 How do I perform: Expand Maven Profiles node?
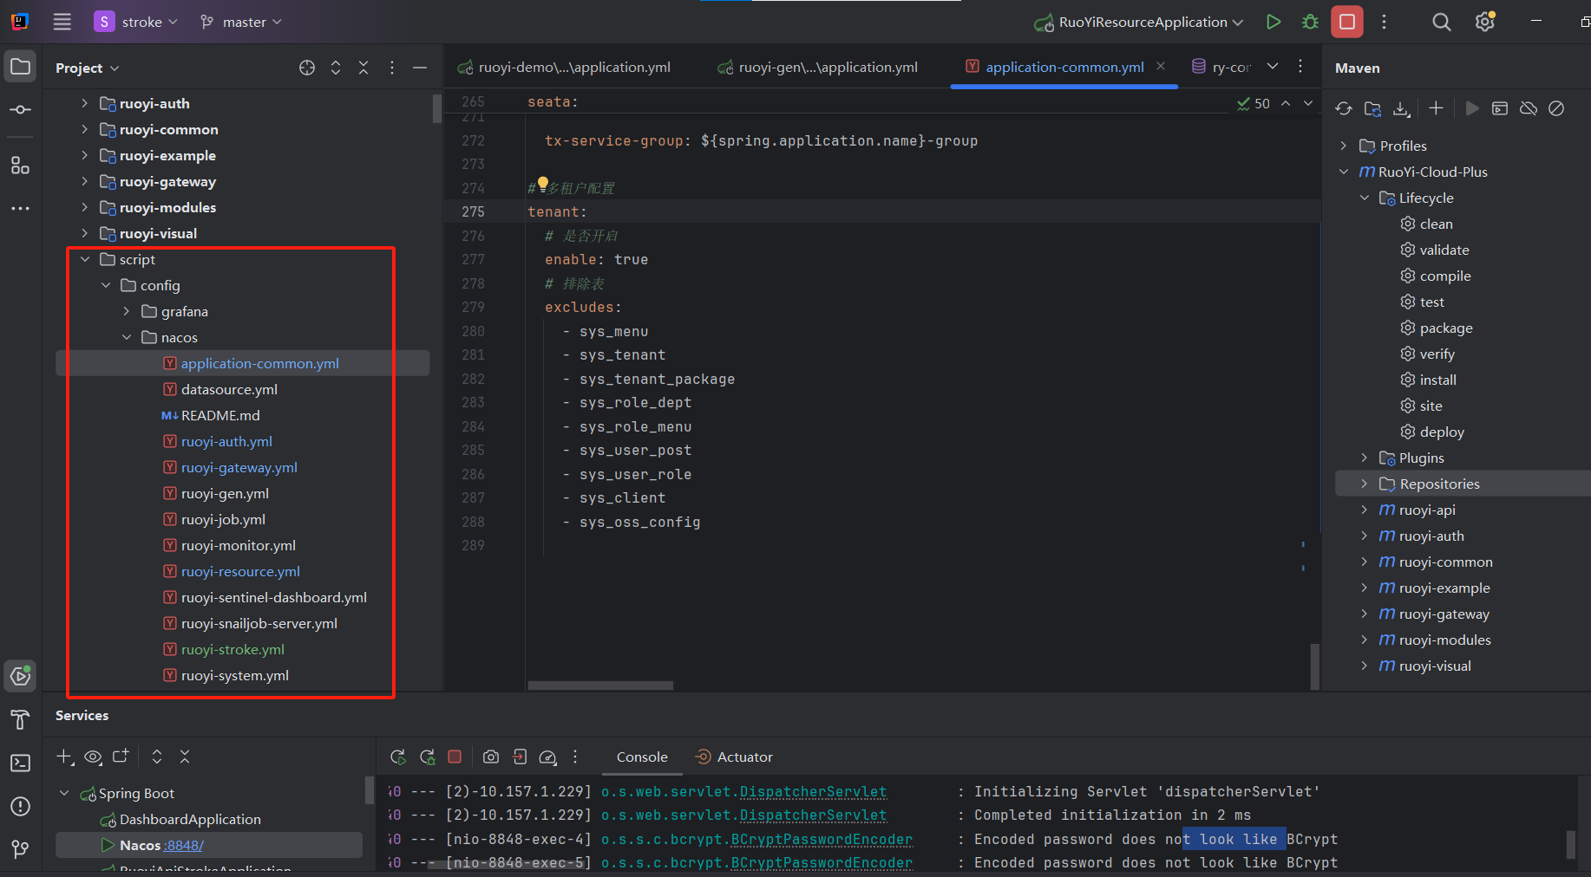tap(1344, 146)
